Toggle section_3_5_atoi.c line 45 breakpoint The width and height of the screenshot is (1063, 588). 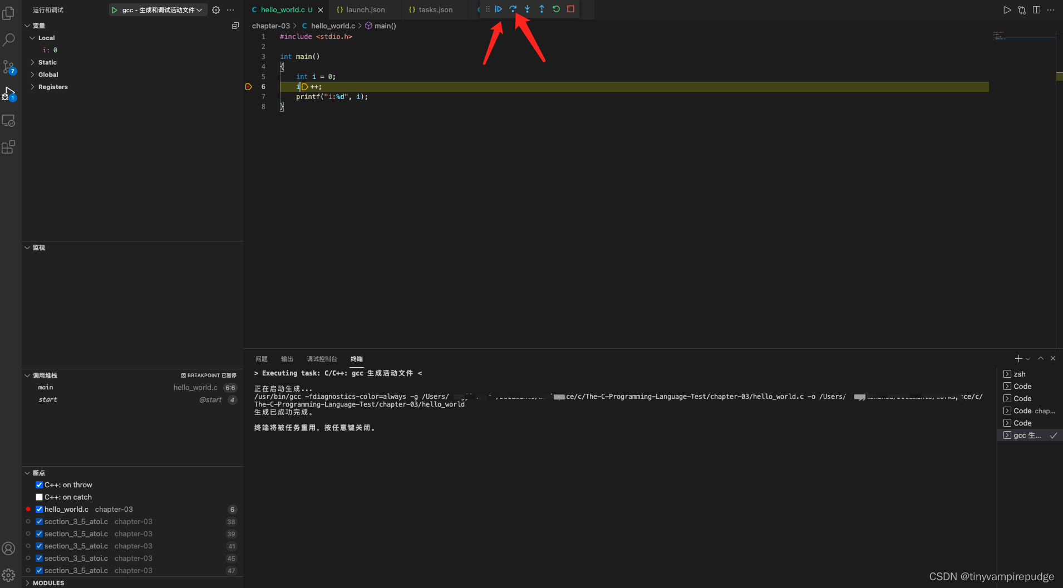(40, 559)
